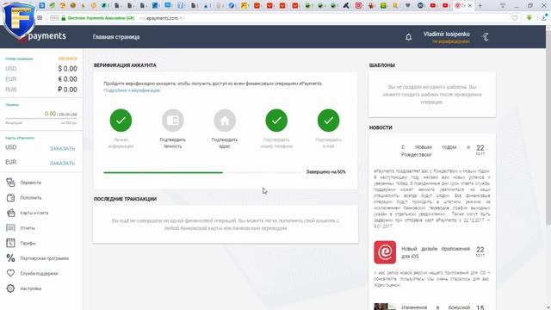Click ЗАКАЗАТЬ for the USD card

tap(62, 148)
